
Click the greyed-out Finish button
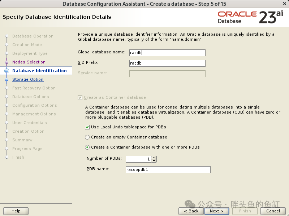tap(245, 211)
